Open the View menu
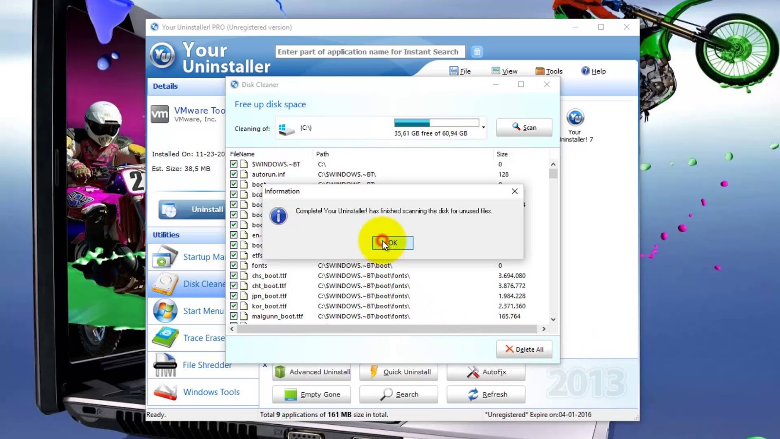The width and height of the screenshot is (780, 439). 505,71
